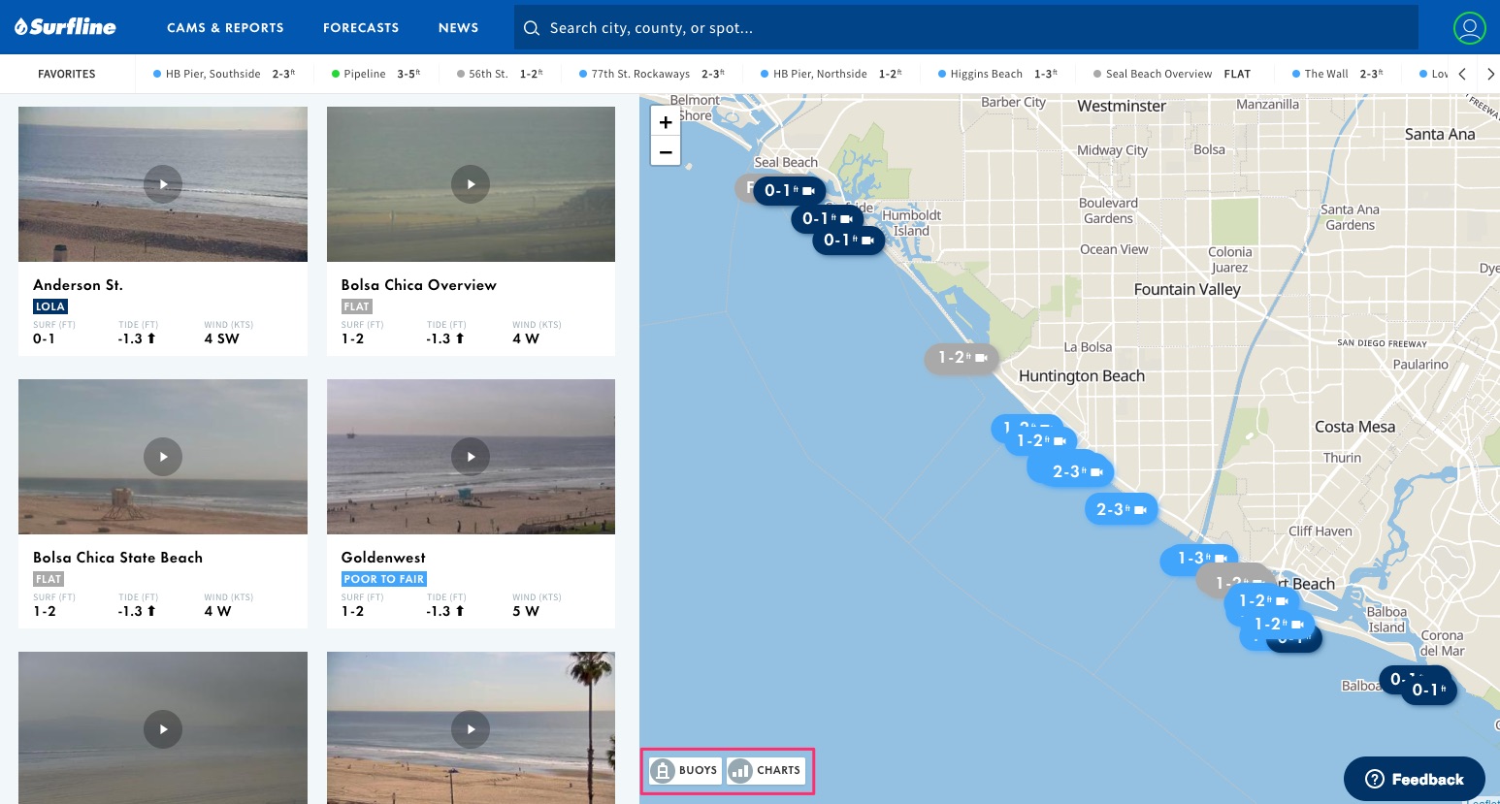Toggle the Charts map layer

click(766, 771)
